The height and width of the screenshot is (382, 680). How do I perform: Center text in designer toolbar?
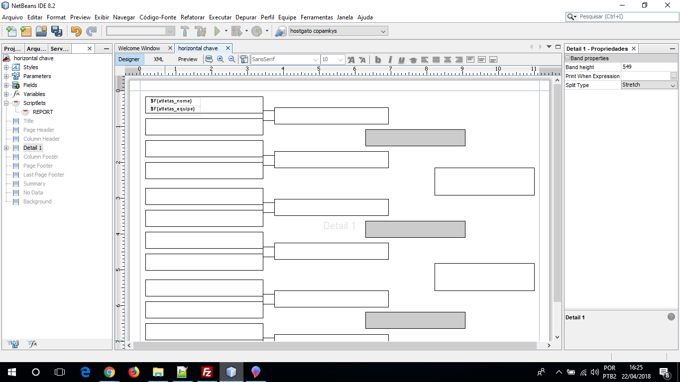coord(448,60)
